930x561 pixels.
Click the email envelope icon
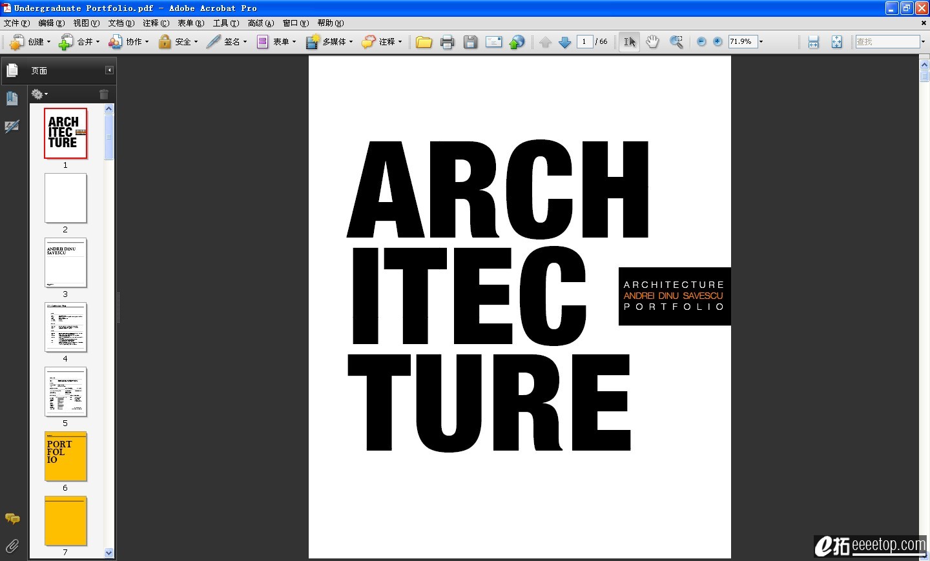click(x=494, y=42)
